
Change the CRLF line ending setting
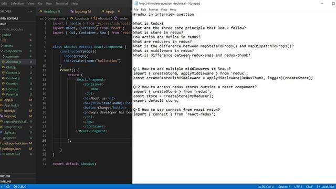click(x=309, y=187)
